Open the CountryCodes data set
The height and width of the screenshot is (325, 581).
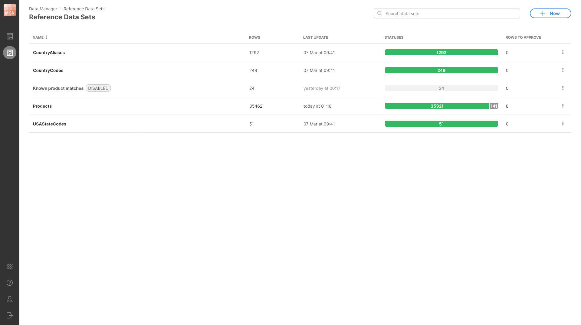click(48, 70)
